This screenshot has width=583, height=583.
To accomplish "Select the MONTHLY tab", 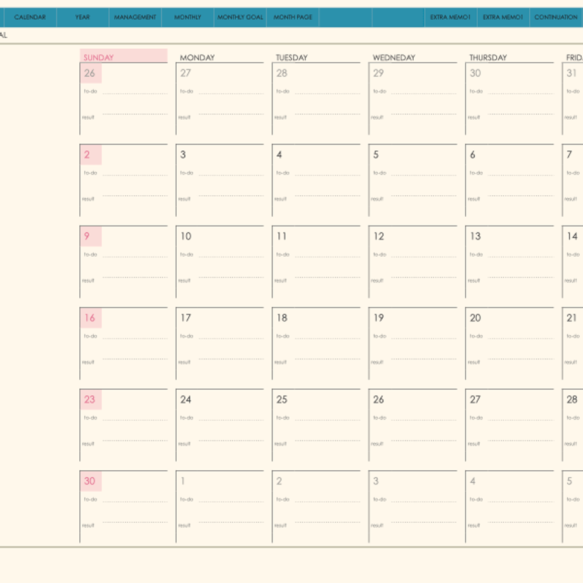I will [188, 17].
